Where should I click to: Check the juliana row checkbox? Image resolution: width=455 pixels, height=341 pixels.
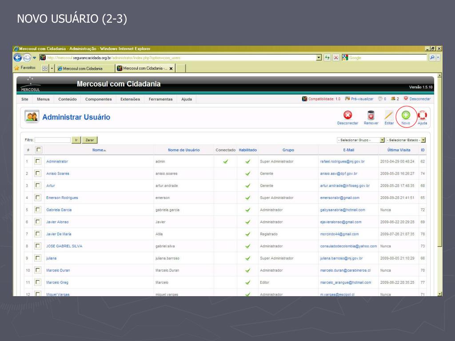(x=38, y=258)
